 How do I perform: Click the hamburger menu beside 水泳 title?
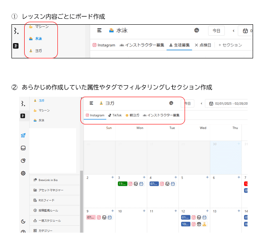click(x=100, y=31)
